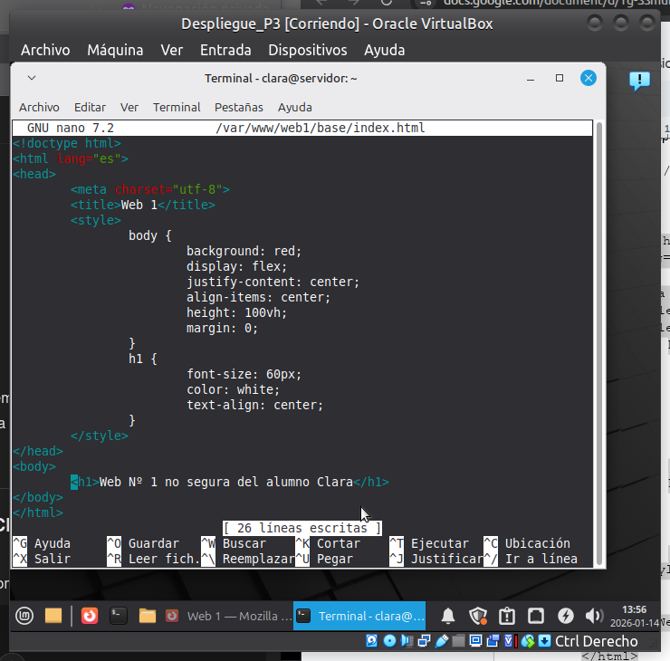Screen dimensions: 670x661
Task: Switch to the Web 1 Mozilla taskbar window
Action: (x=228, y=617)
